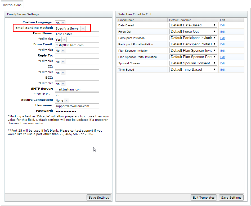Focus the Reply To text field

[x=77, y=56]
